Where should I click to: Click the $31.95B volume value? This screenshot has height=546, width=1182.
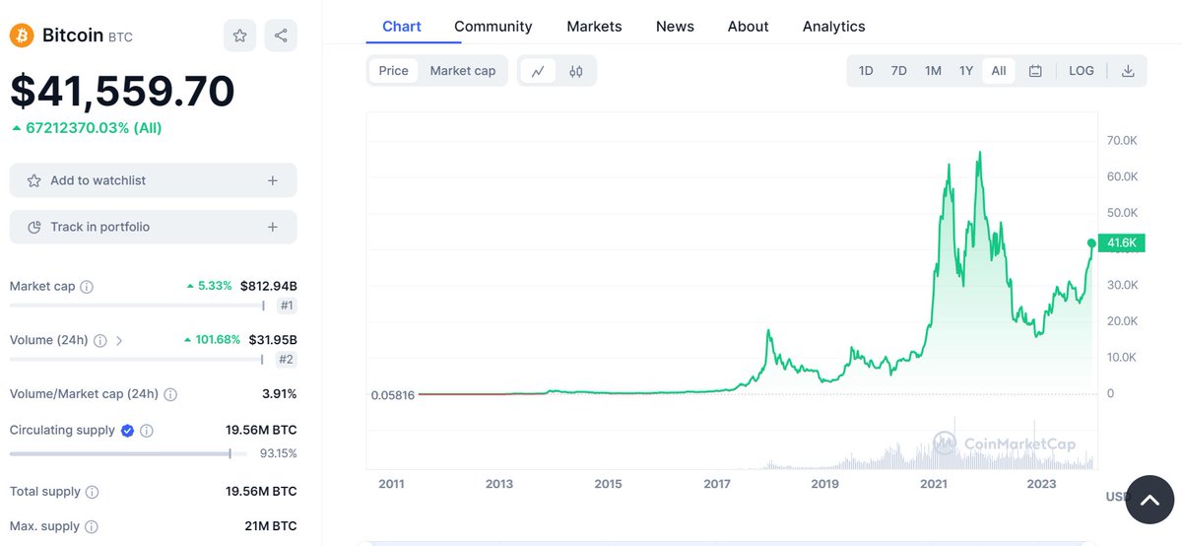point(273,340)
